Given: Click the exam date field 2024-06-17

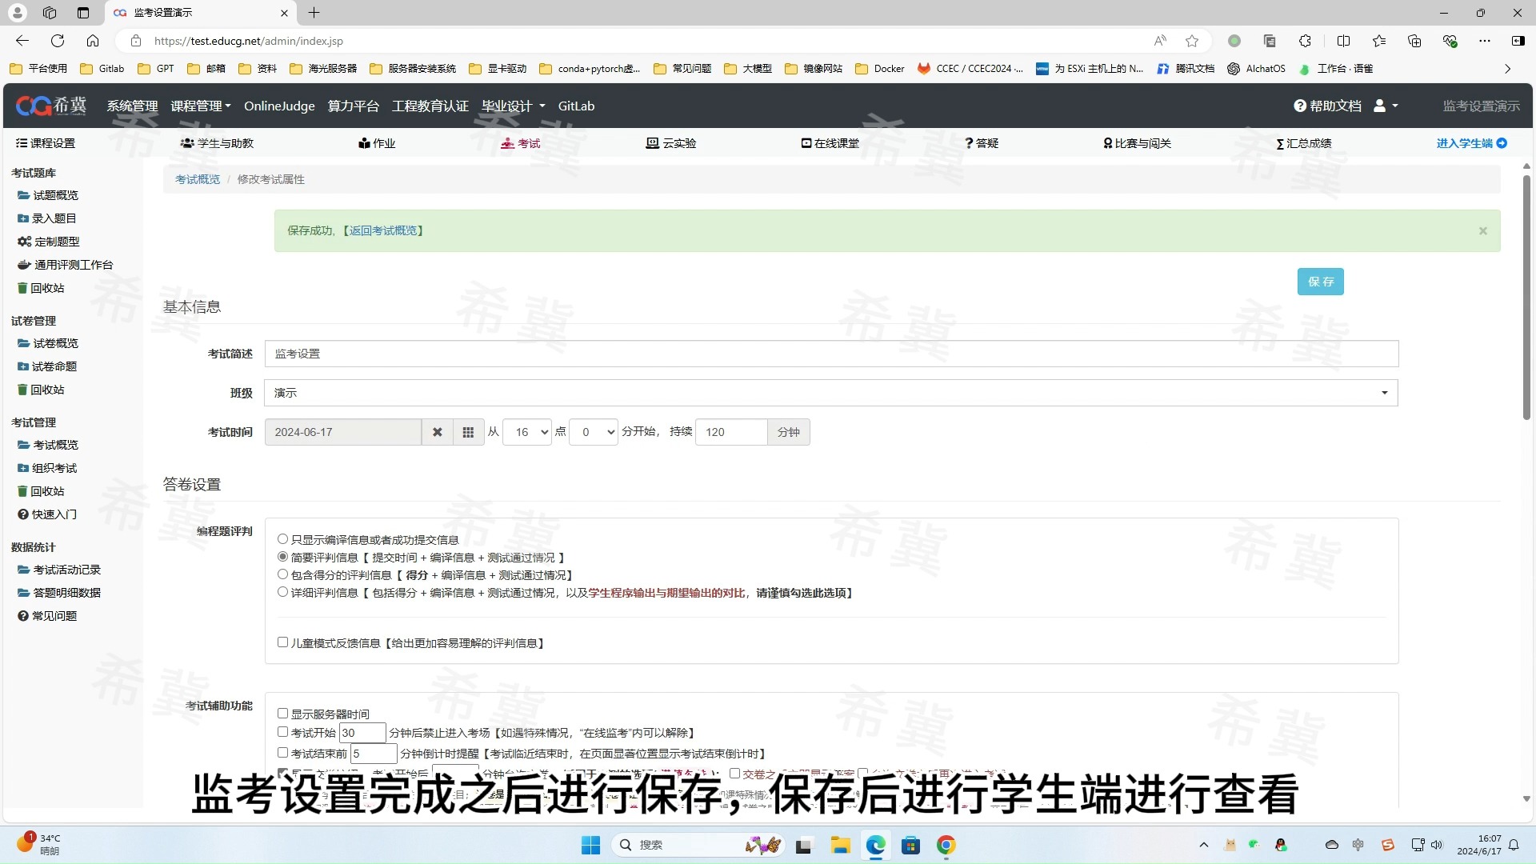Looking at the screenshot, I should point(342,432).
